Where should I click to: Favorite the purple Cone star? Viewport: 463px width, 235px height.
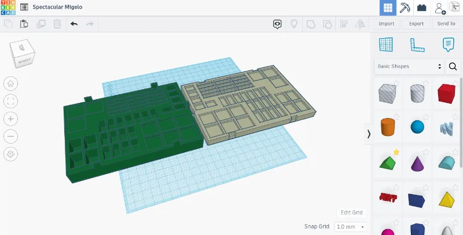[426, 152]
